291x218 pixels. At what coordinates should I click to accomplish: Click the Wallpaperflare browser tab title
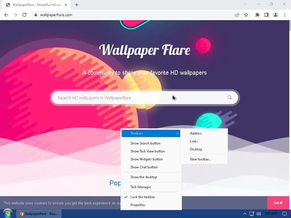tap(37, 5)
